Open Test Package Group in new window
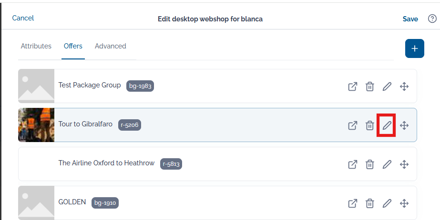The width and height of the screenshot is (440, 220). pos(353,86)
